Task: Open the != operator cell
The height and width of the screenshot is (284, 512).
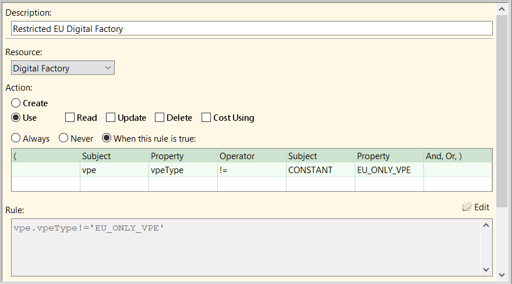Action: pyautogui.click(x=252, y=170)
